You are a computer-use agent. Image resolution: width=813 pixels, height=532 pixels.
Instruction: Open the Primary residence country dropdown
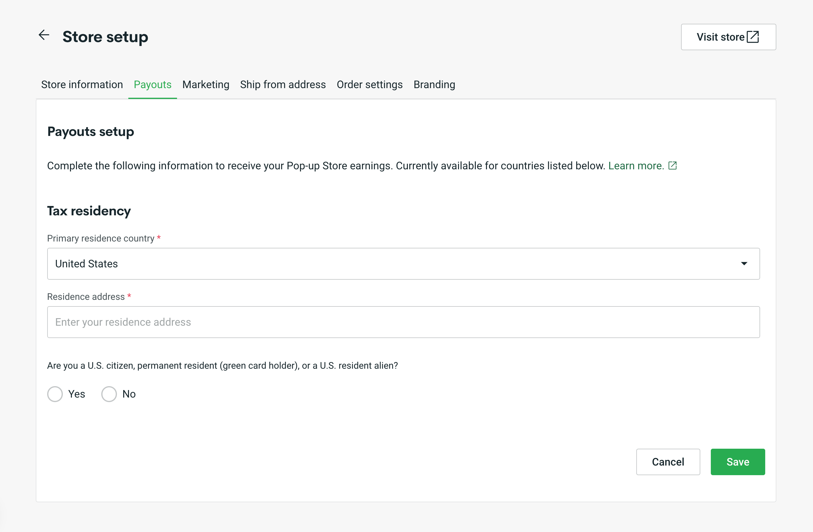(403, 264)
